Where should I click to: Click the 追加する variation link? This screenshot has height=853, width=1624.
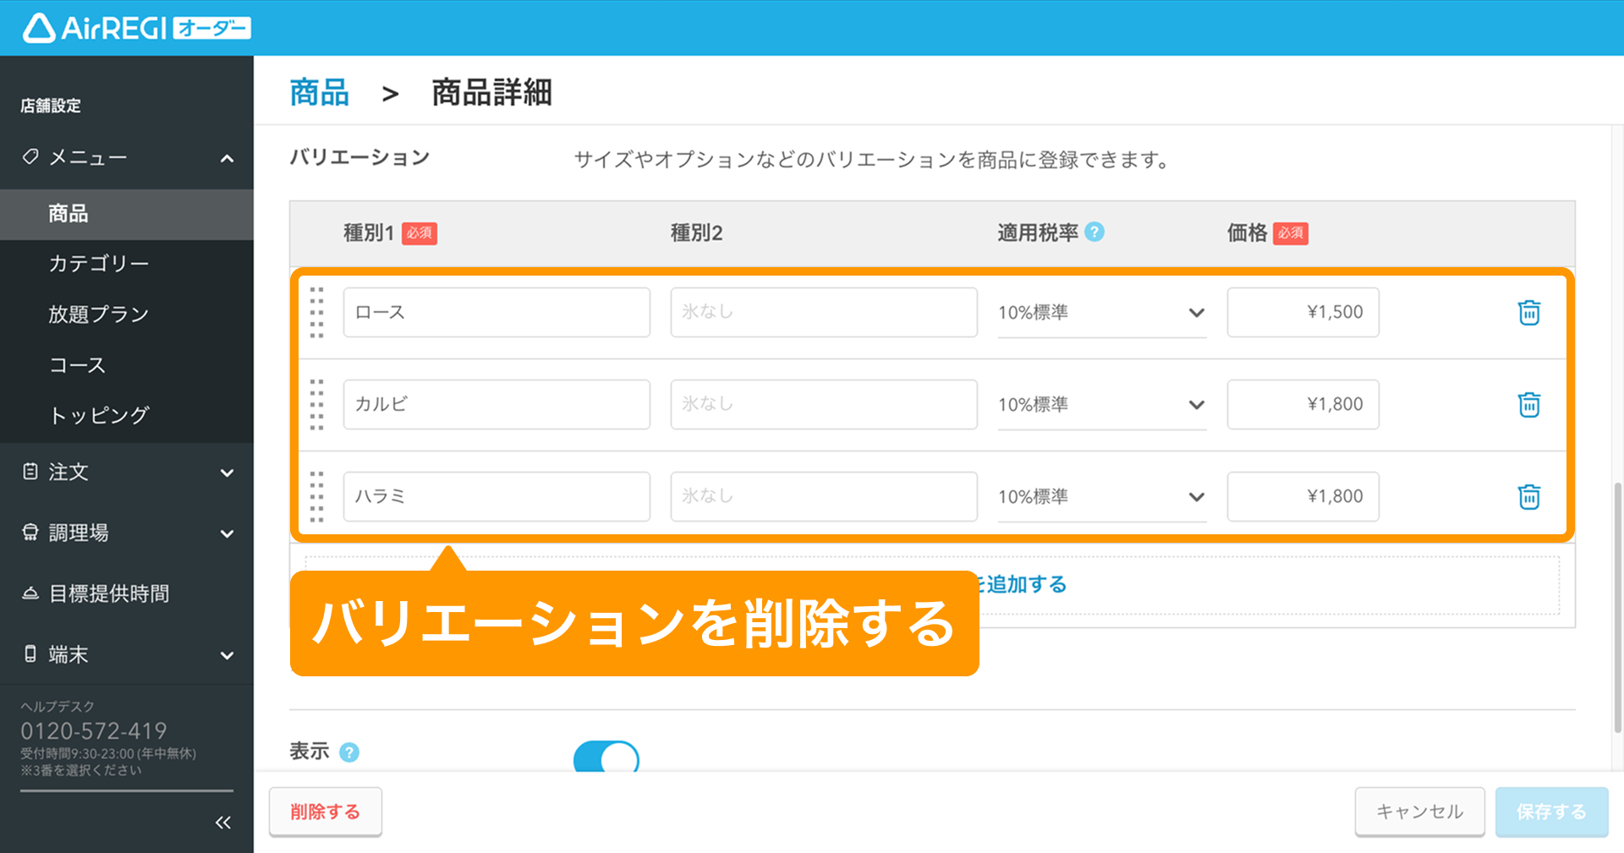coord(1023,584)
